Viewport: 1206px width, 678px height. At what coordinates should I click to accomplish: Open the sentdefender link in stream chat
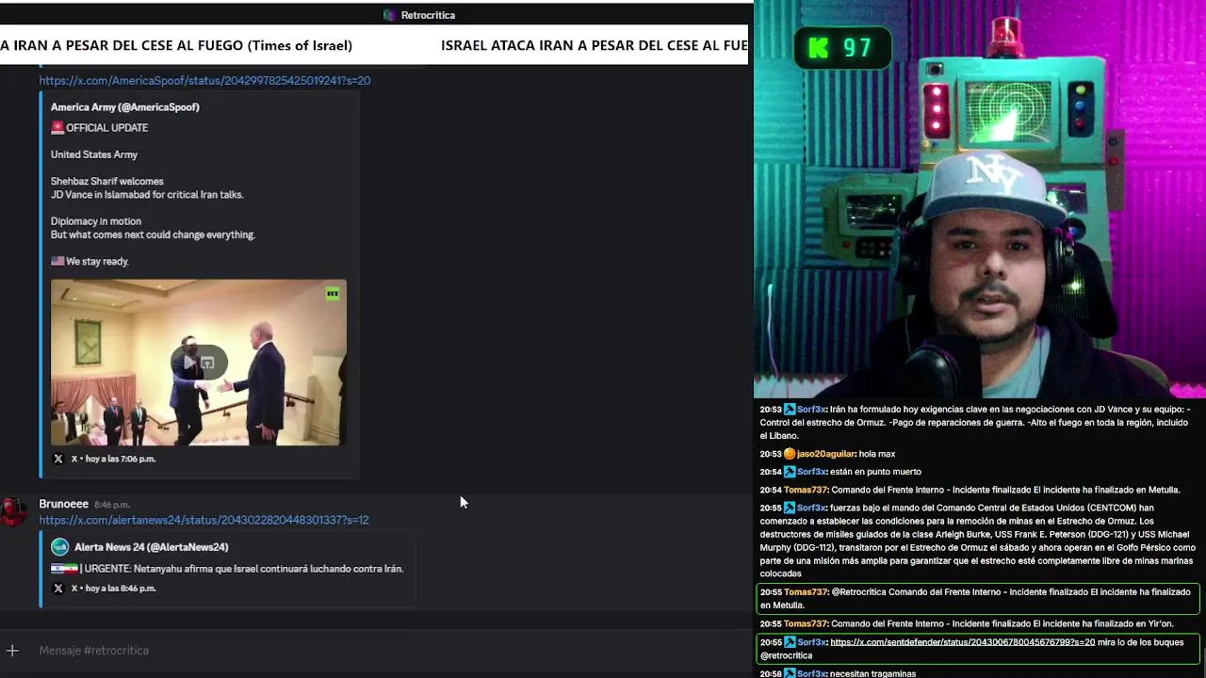(962, 642)
